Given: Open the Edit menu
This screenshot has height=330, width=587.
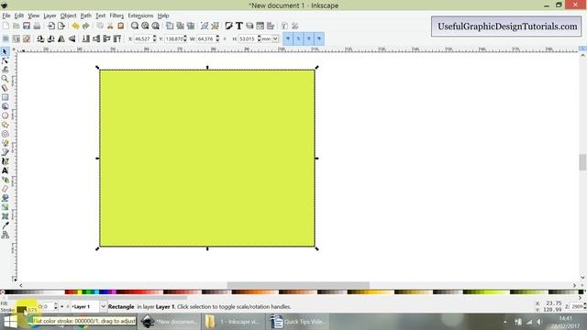Looking at the screenshot, I should (x=19, y=16).
